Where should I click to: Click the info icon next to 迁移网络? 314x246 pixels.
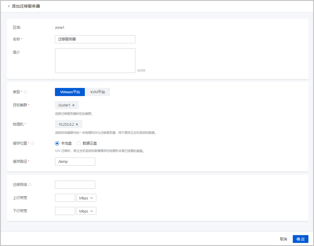[30, 185]
